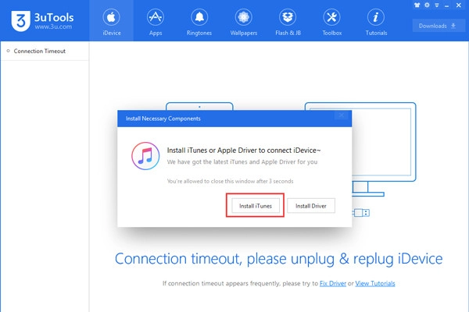This screenshot has height=312, width=469.
Task: Open the Toolbox tools icon
Action: 331,21
